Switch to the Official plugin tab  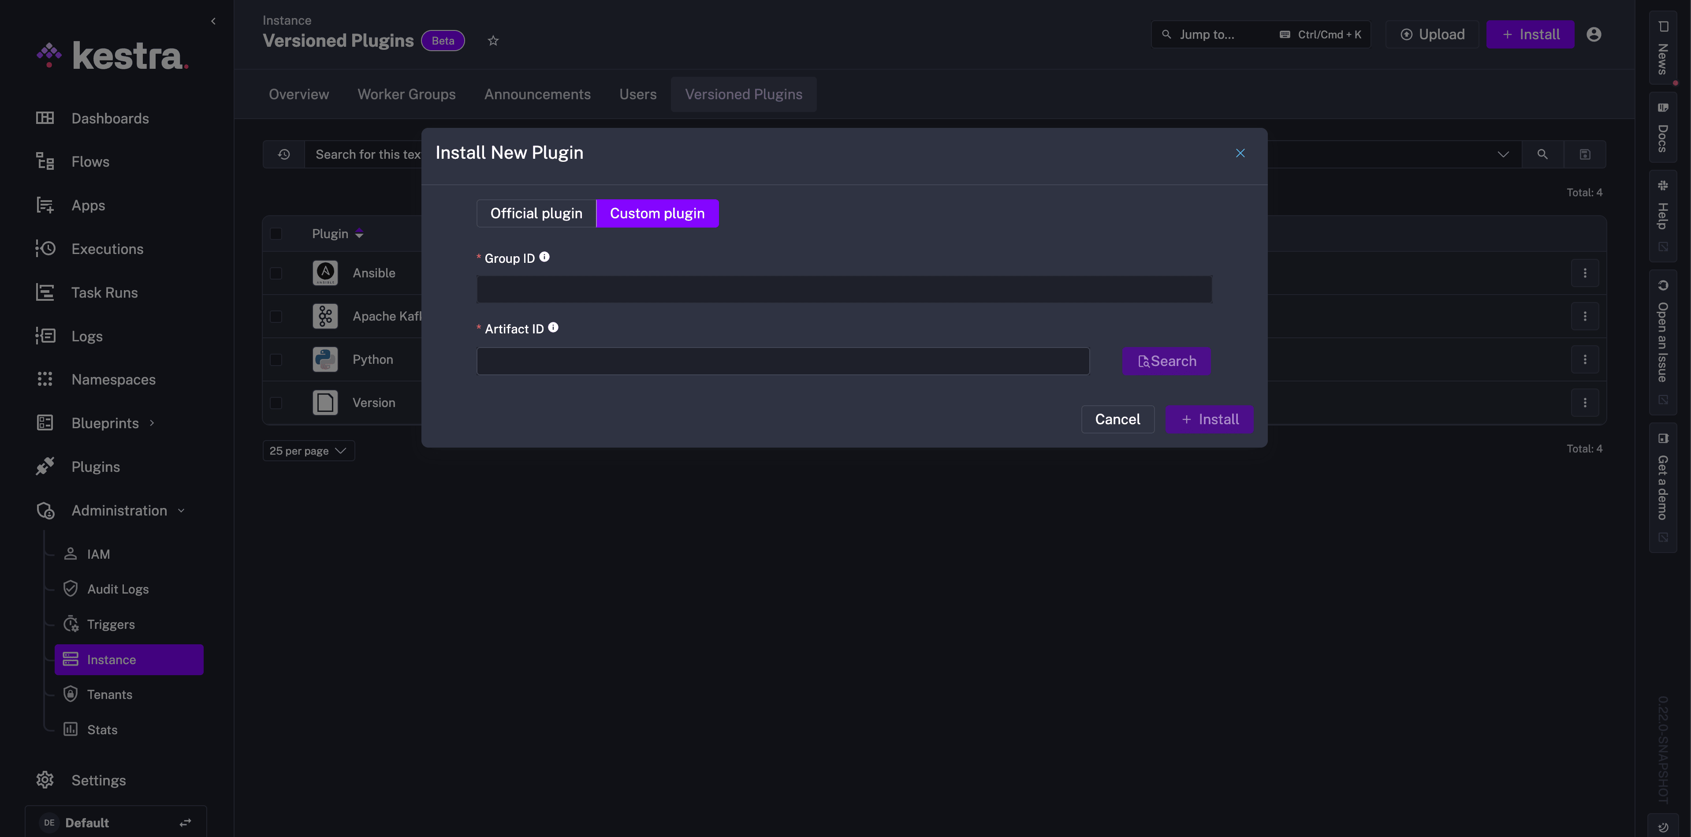(536, 213)
